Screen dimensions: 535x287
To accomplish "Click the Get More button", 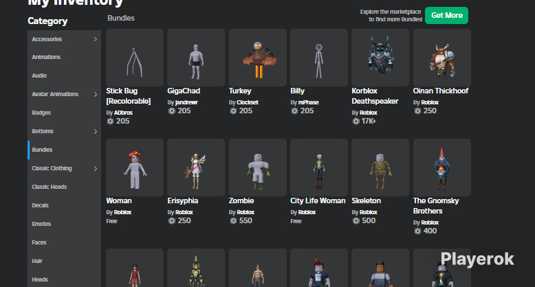I will (446, 15).
